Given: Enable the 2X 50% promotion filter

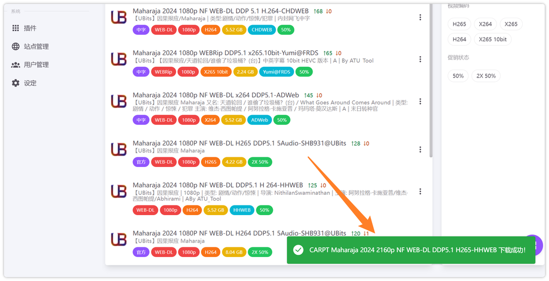Looking at the screenshot, I should pos(486,76).
